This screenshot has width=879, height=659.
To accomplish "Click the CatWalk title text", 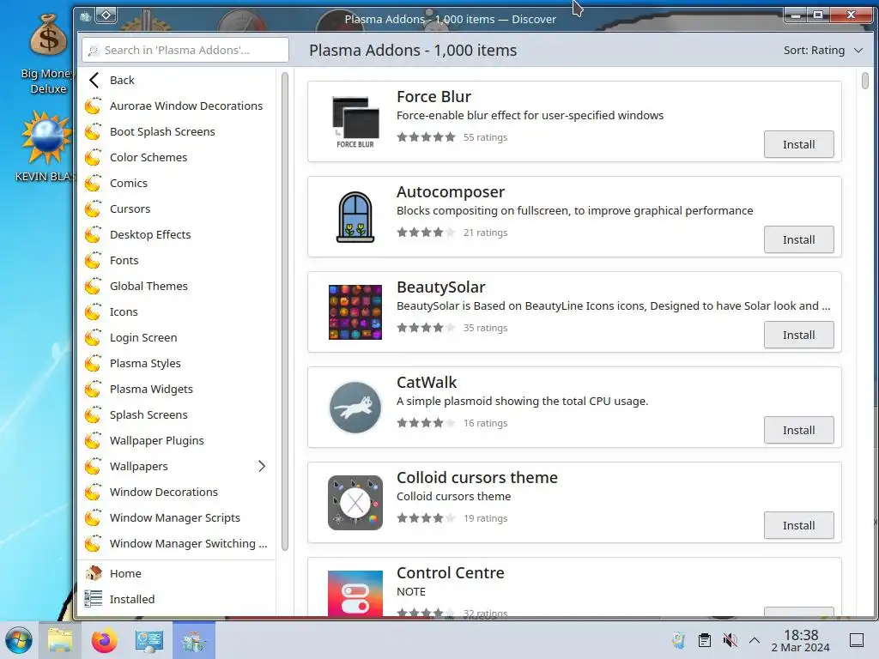I will coord(426,382).
